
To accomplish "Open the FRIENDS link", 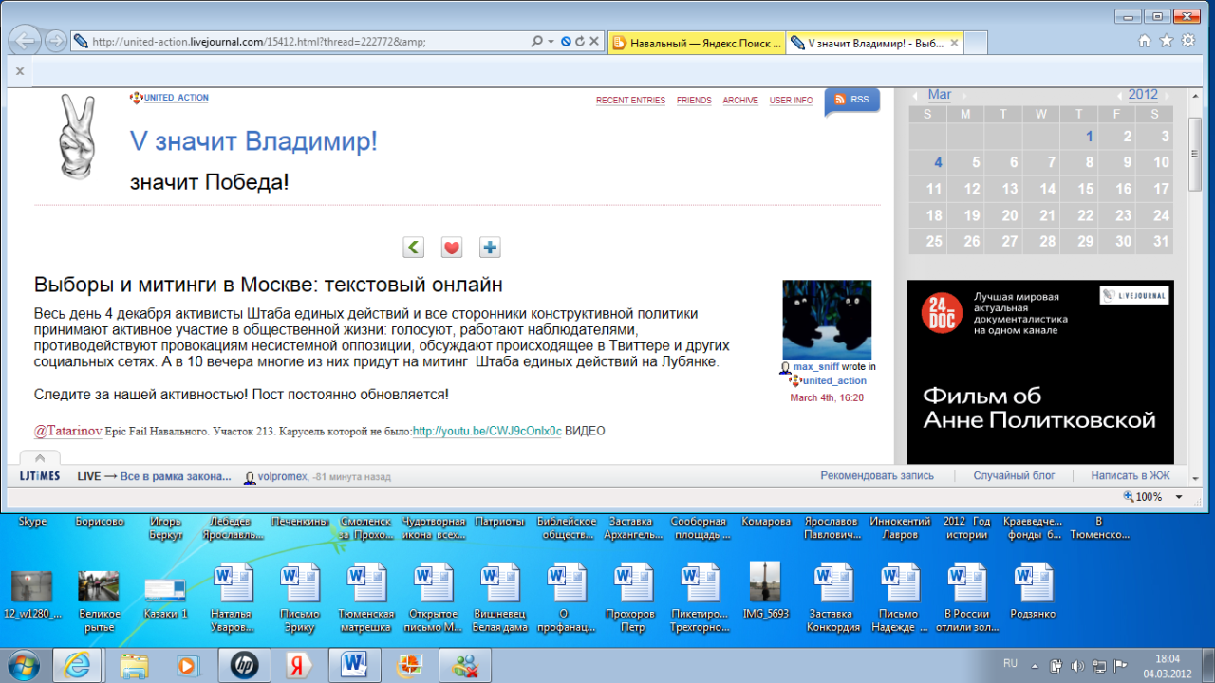I will (x=694, y=101).
